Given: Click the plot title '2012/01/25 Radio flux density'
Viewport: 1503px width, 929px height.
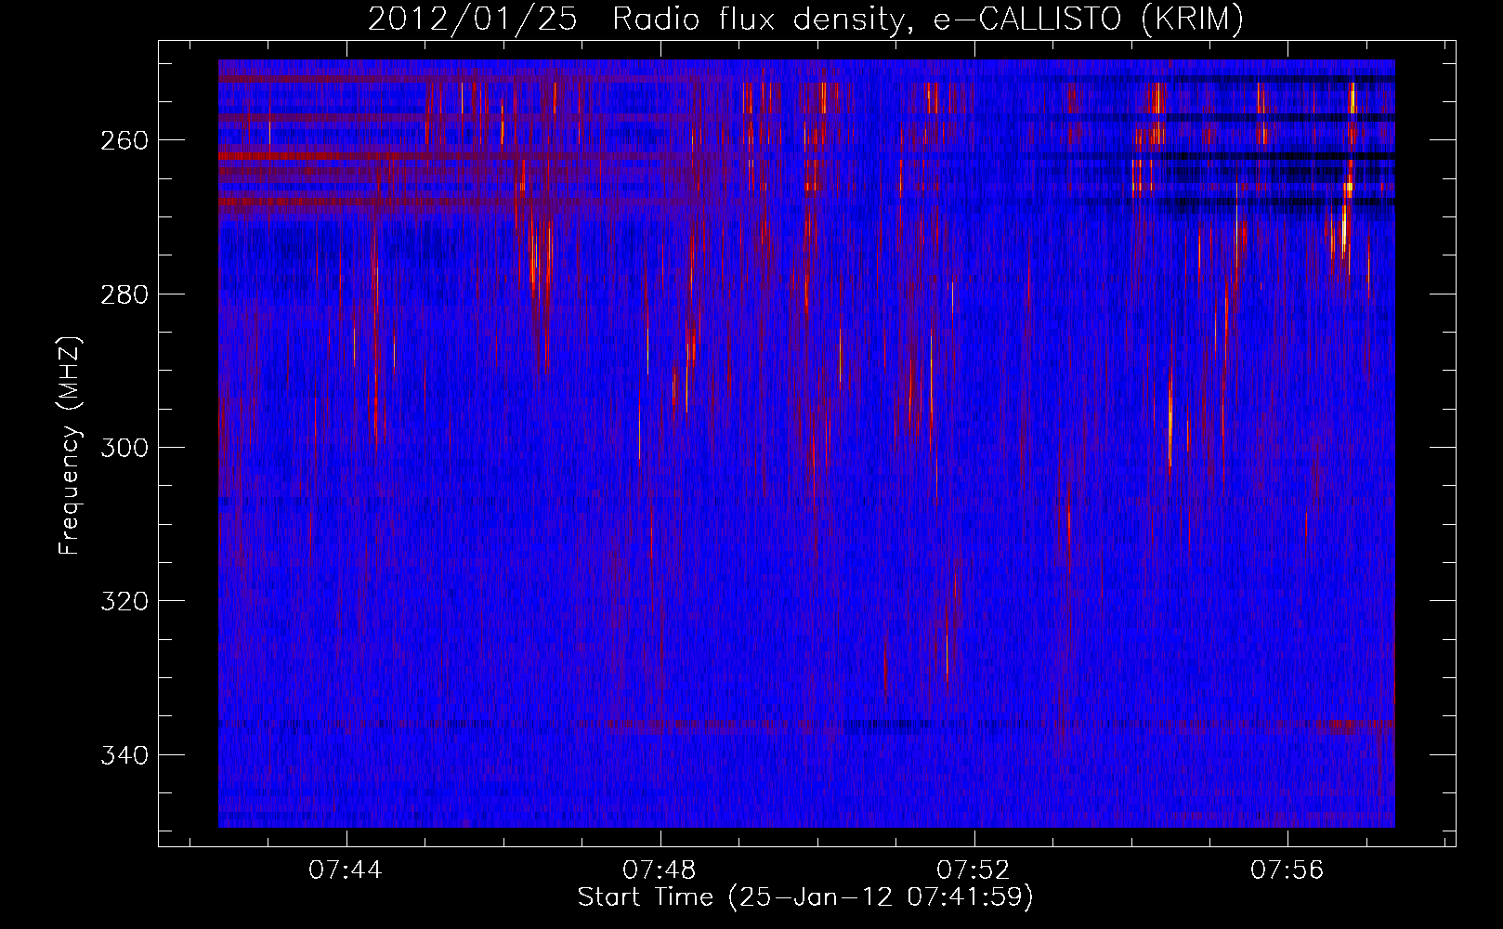Looking at the screenshot, I should [805, 19].
